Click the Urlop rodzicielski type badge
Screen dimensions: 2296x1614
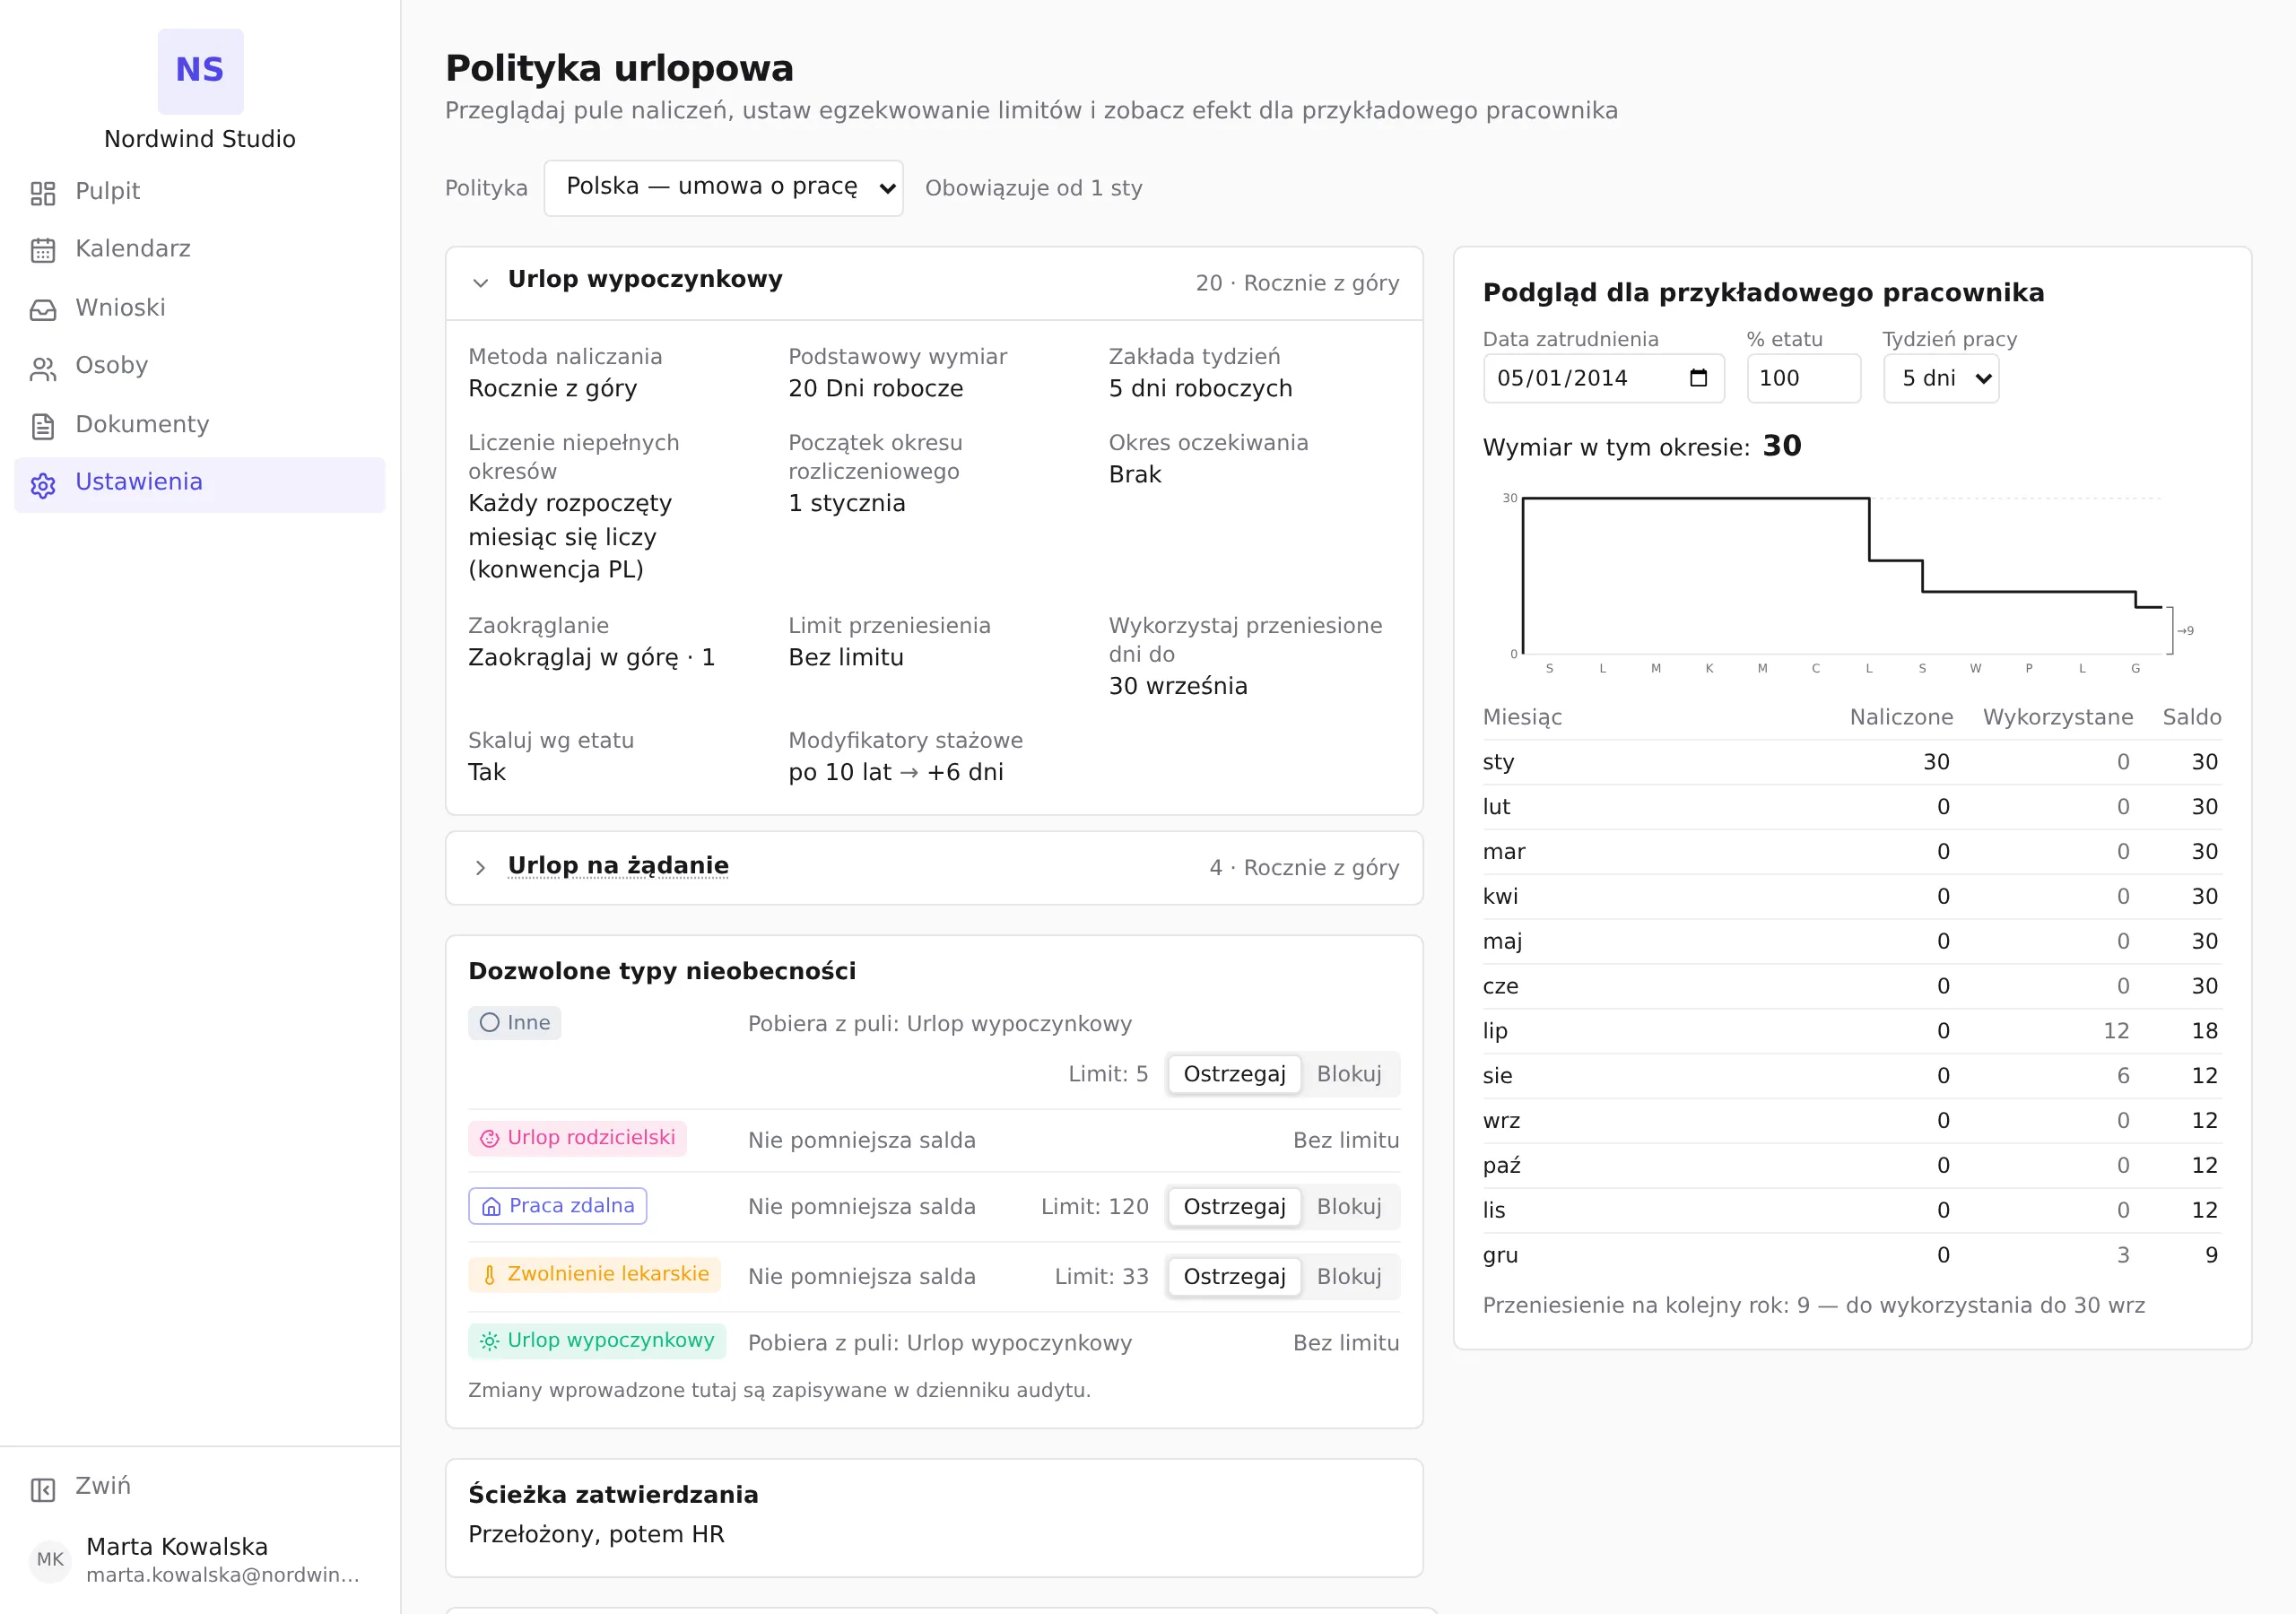click(x=577, y=1138)
